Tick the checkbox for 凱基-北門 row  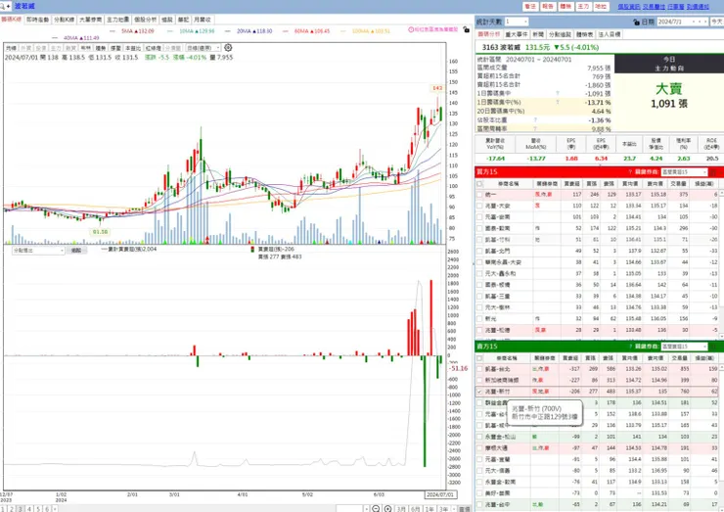coord(479,251)
